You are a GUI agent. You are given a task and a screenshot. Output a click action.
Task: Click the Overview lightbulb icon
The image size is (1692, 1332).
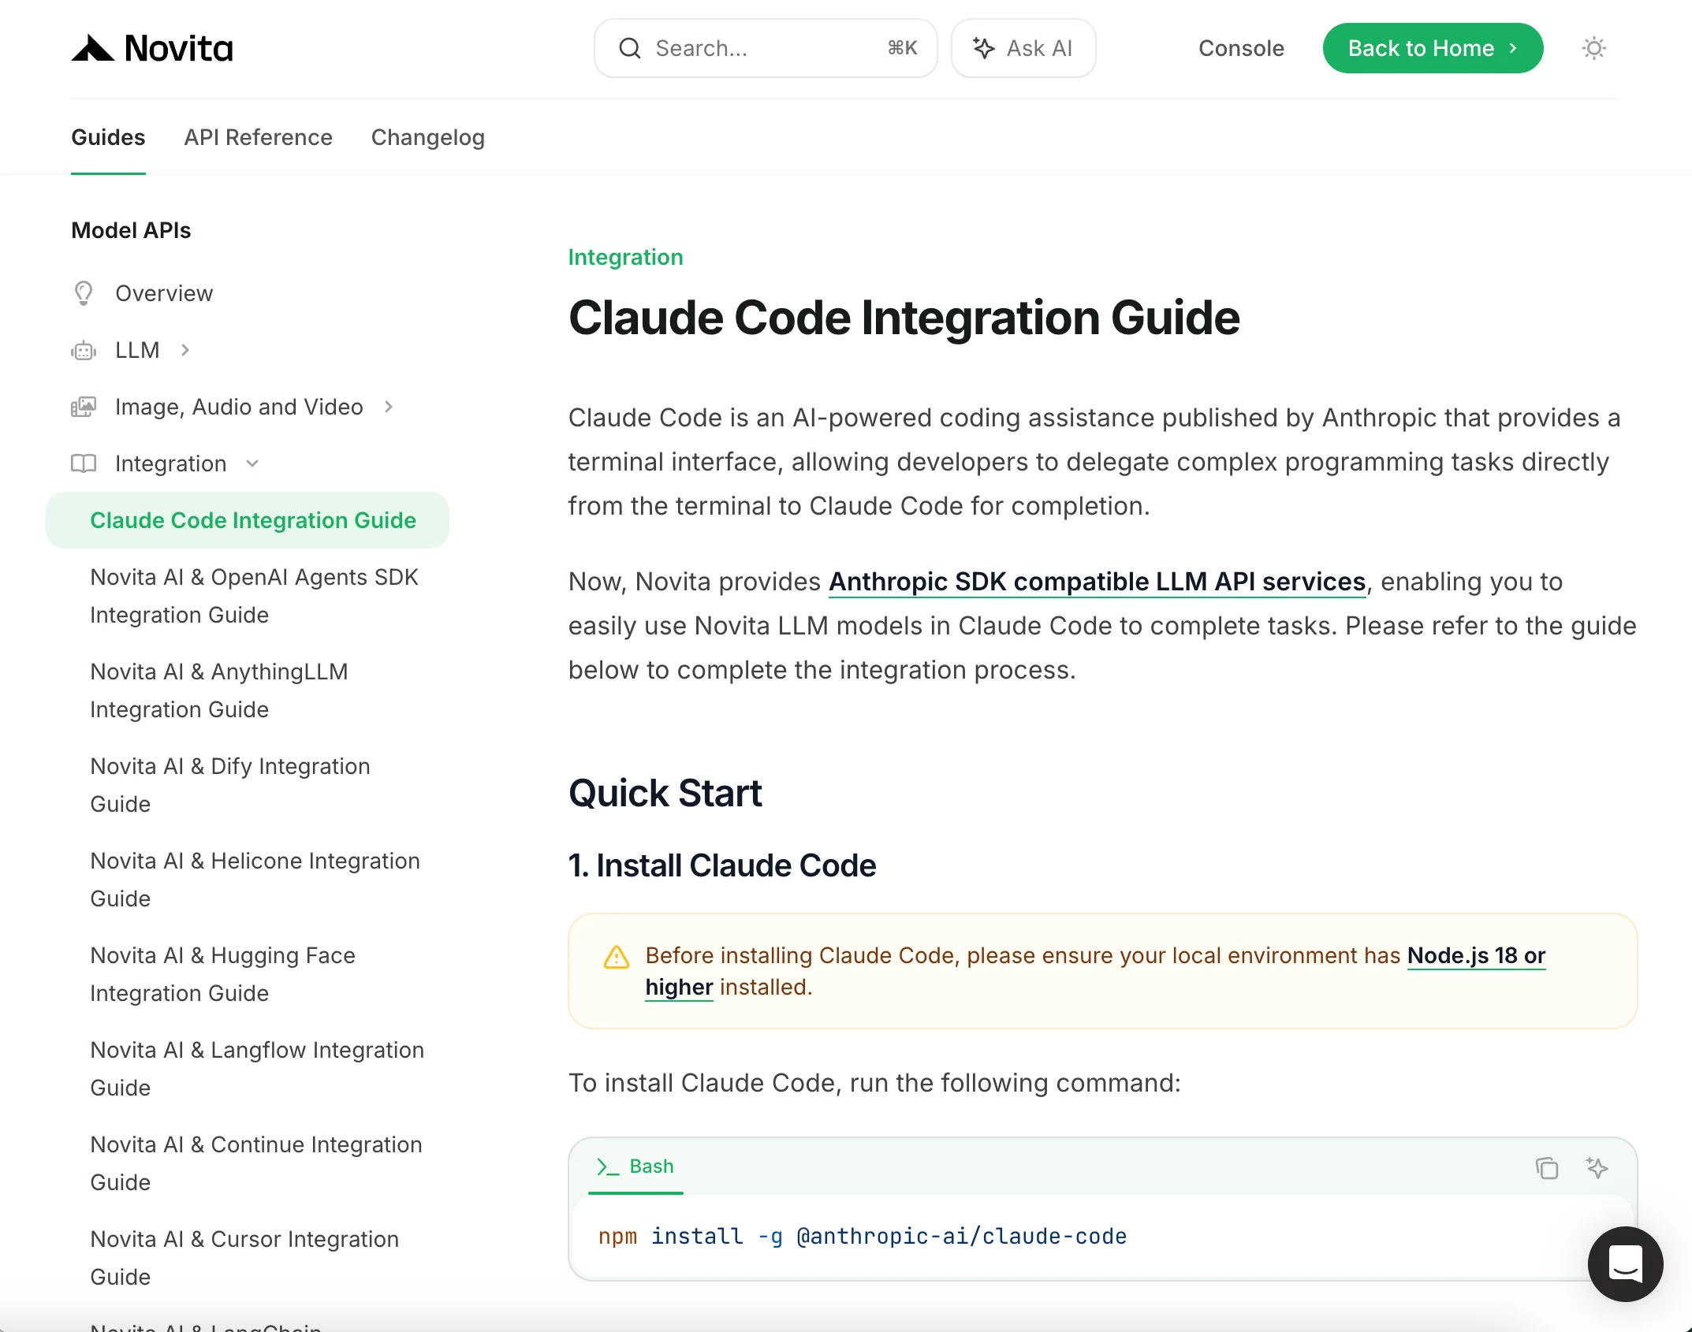[84, 293]
